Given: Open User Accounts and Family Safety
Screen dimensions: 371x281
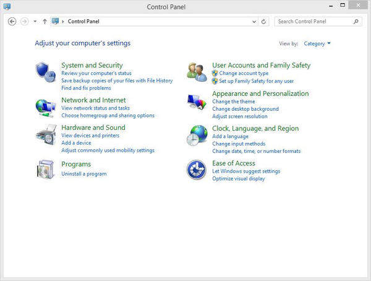Looking at the screenshot, I should pos(261,65).
